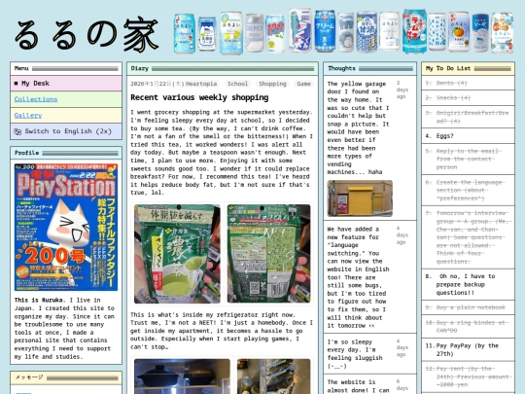Open the refrigerator shelf items photo
The width and height of the screenshot is (525, 394).
tap(273, 376)
